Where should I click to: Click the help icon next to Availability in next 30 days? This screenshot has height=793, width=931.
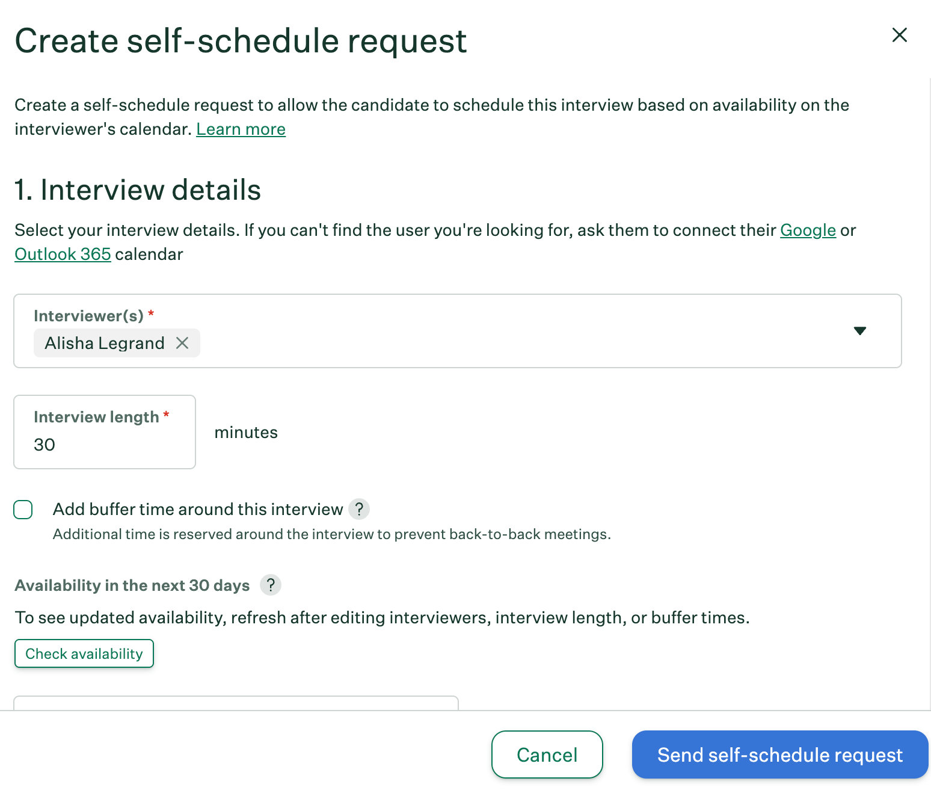(x=270, y=585)
